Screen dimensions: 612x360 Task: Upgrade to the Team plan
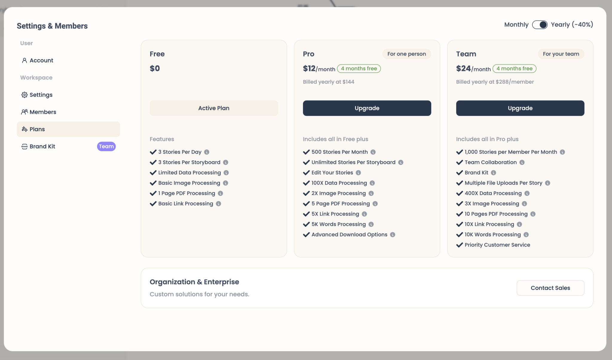(520, 108)
